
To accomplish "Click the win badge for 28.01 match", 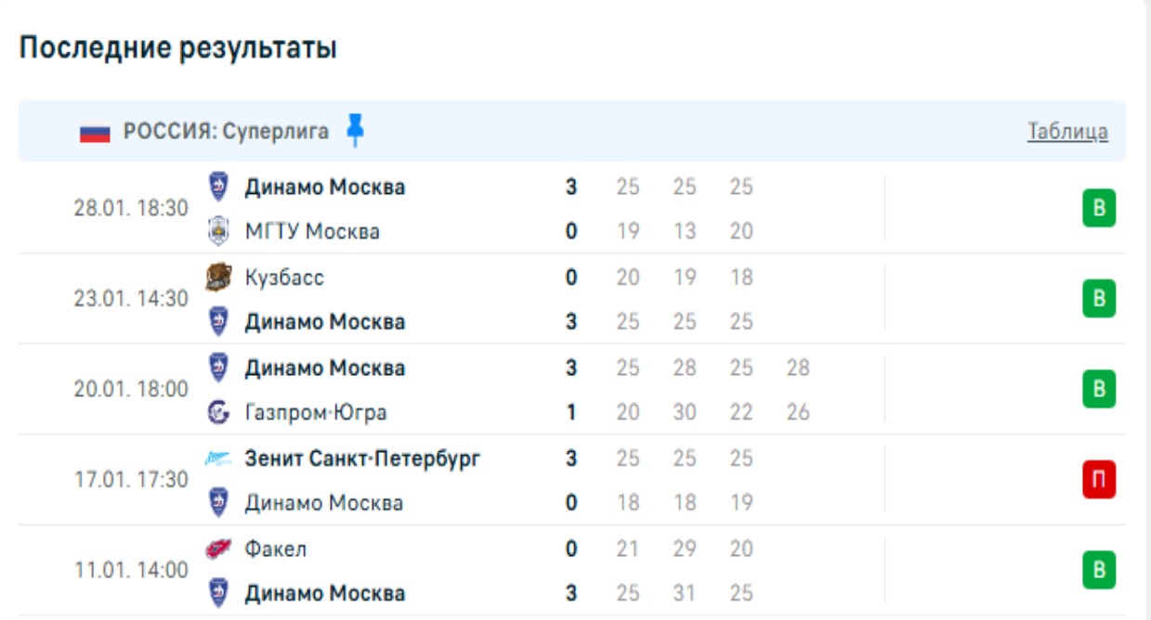I will (x=1099, y=209).
